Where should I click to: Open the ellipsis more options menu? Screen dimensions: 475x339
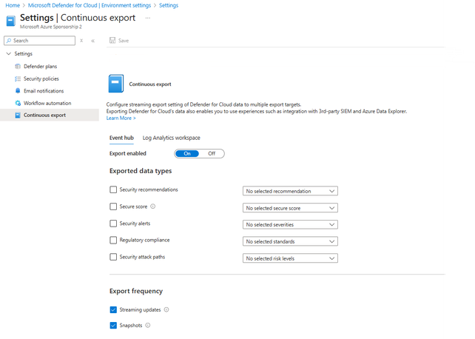tap(148, 17)
